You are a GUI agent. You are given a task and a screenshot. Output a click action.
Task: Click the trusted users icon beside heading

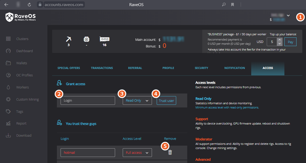point(59,123)
